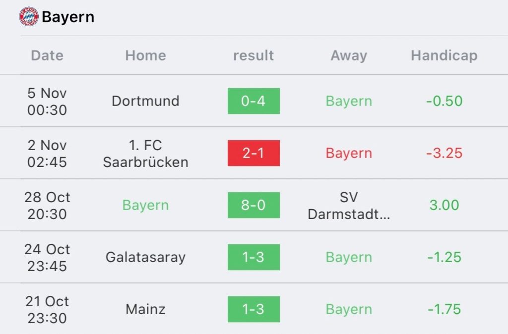Click the result column header
This screenshot has width=508, height=334.
(x=254, y=56)
